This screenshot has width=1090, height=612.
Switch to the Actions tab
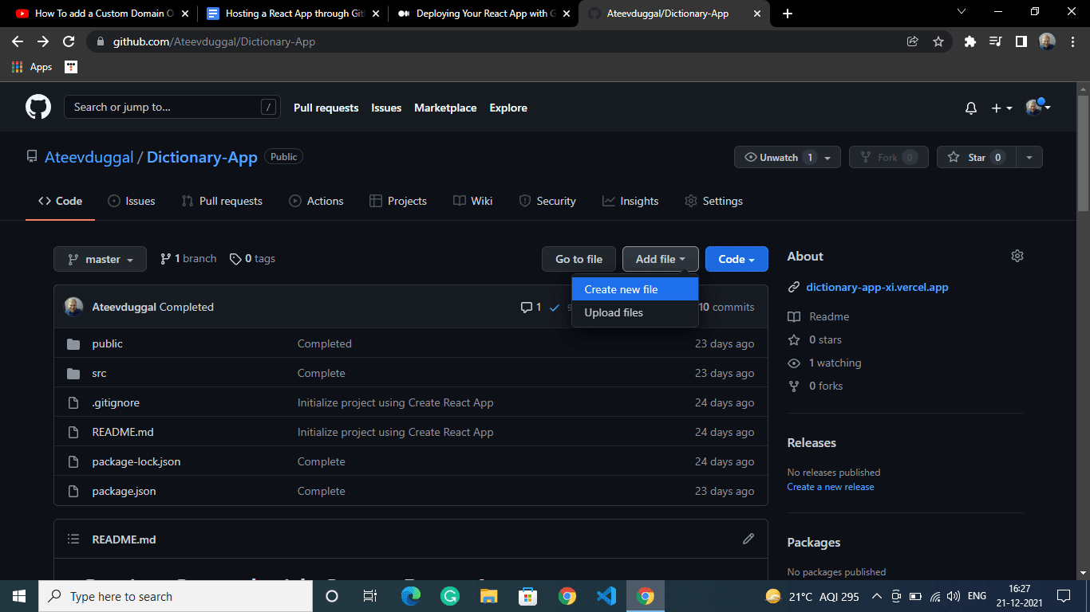click(316, 201)
